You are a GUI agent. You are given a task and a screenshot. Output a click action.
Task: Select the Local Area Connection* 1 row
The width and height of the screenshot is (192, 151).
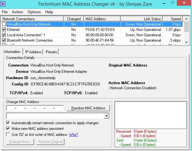tap(92, 35)
